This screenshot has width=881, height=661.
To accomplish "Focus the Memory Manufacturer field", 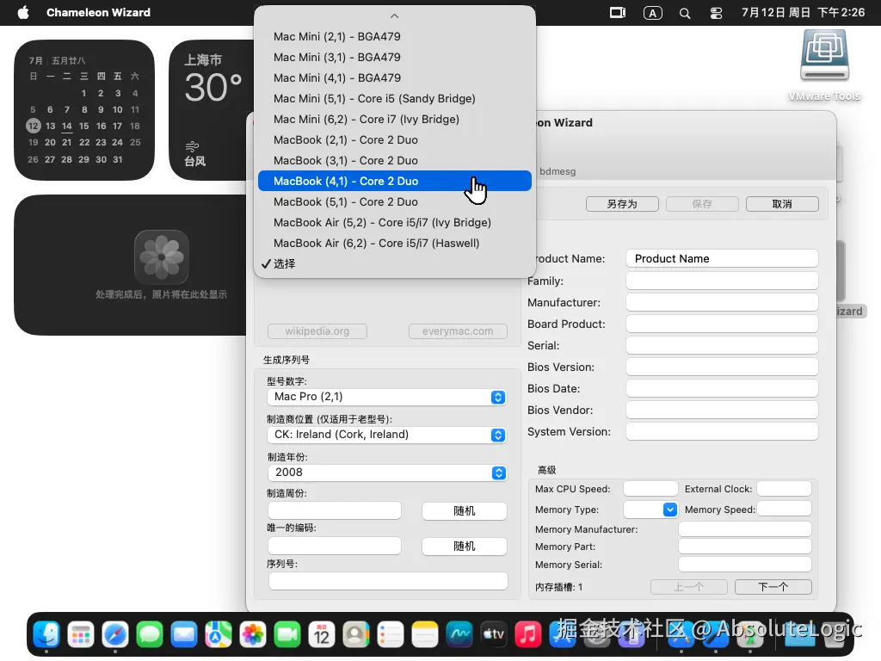I will pos(745,529).
